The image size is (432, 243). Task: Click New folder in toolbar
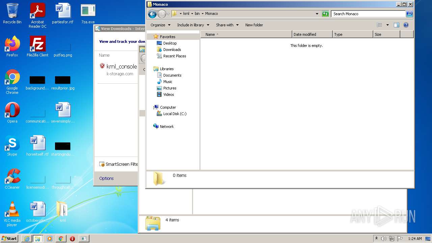click(254, 25)
